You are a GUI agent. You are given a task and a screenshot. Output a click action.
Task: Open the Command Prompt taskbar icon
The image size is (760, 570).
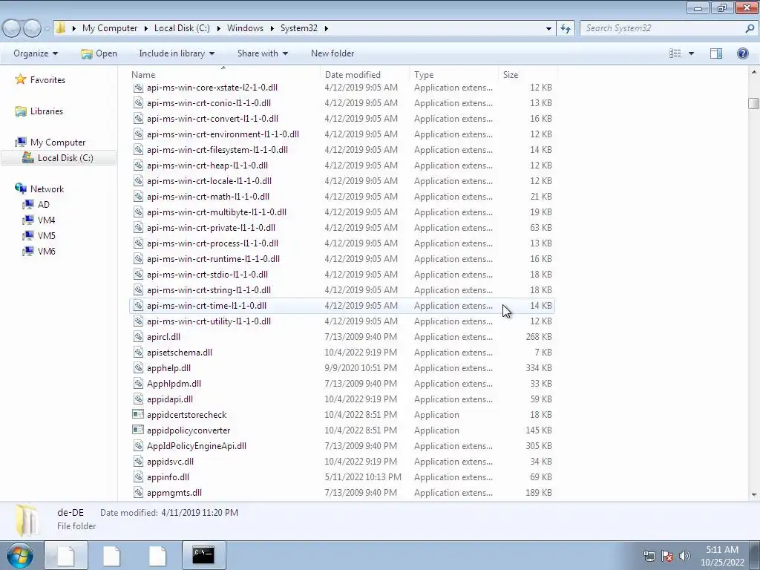tap(203, 555)
